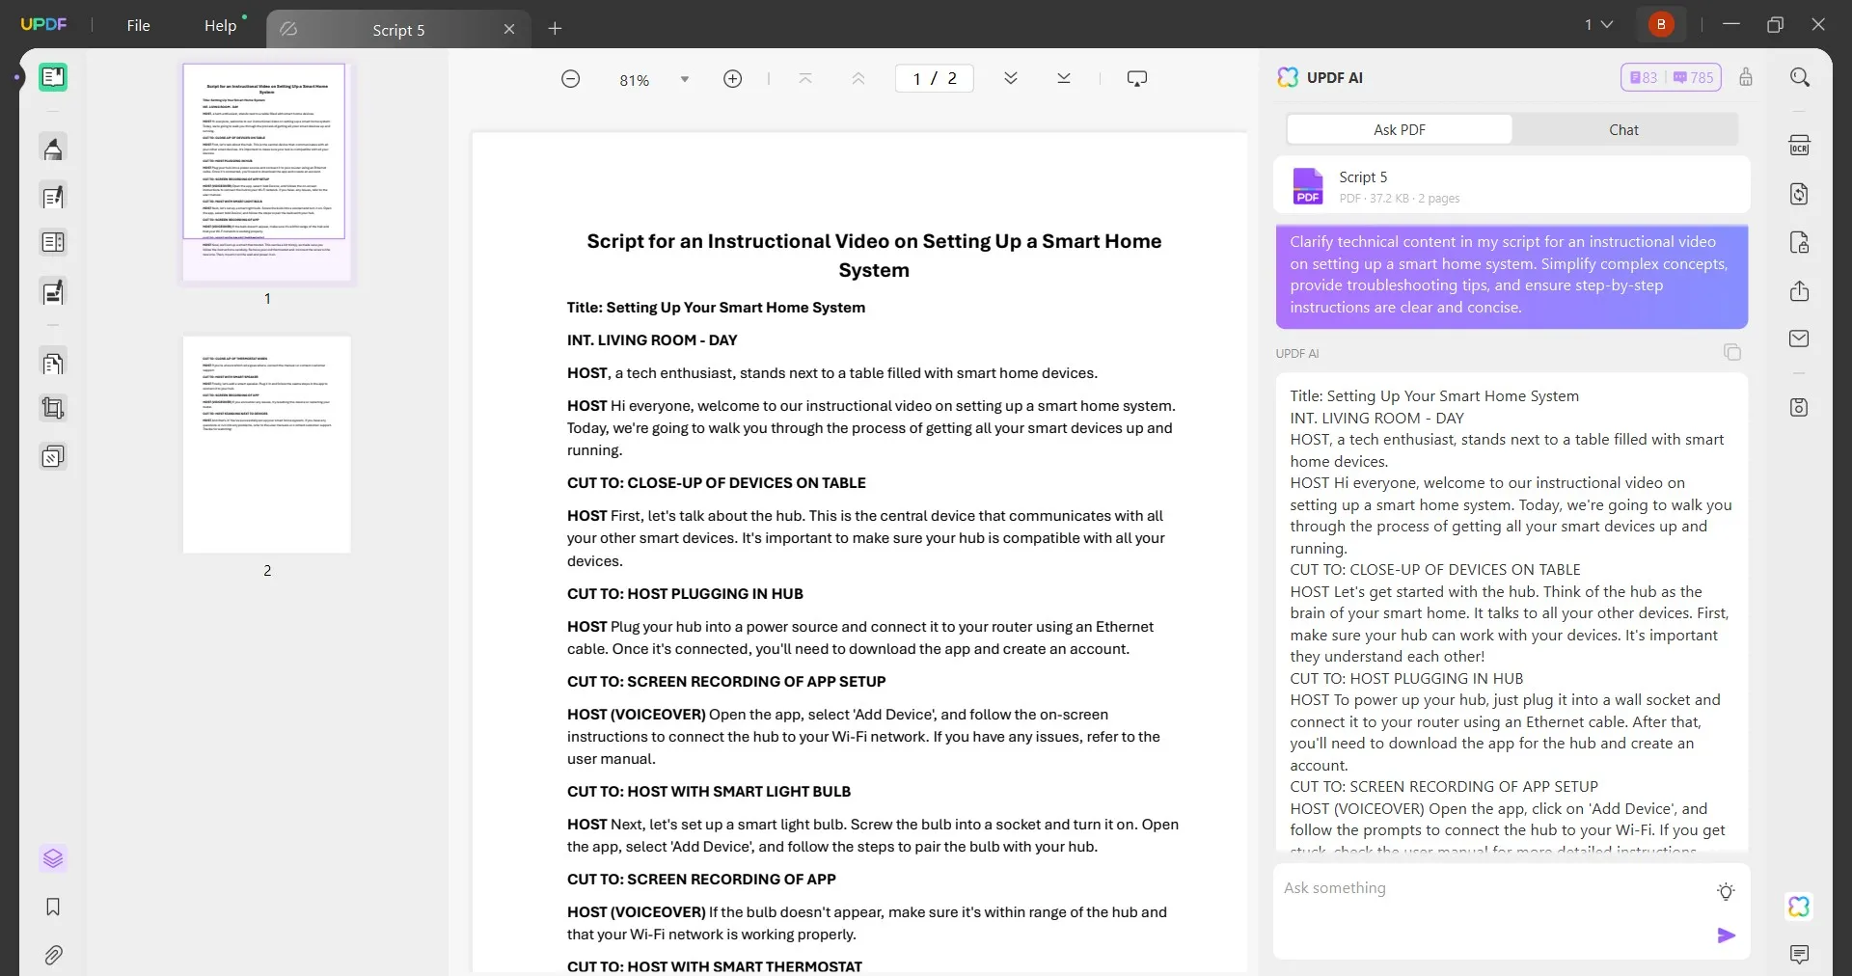
Task: Jump to the last page
Action: [1064, 79]
